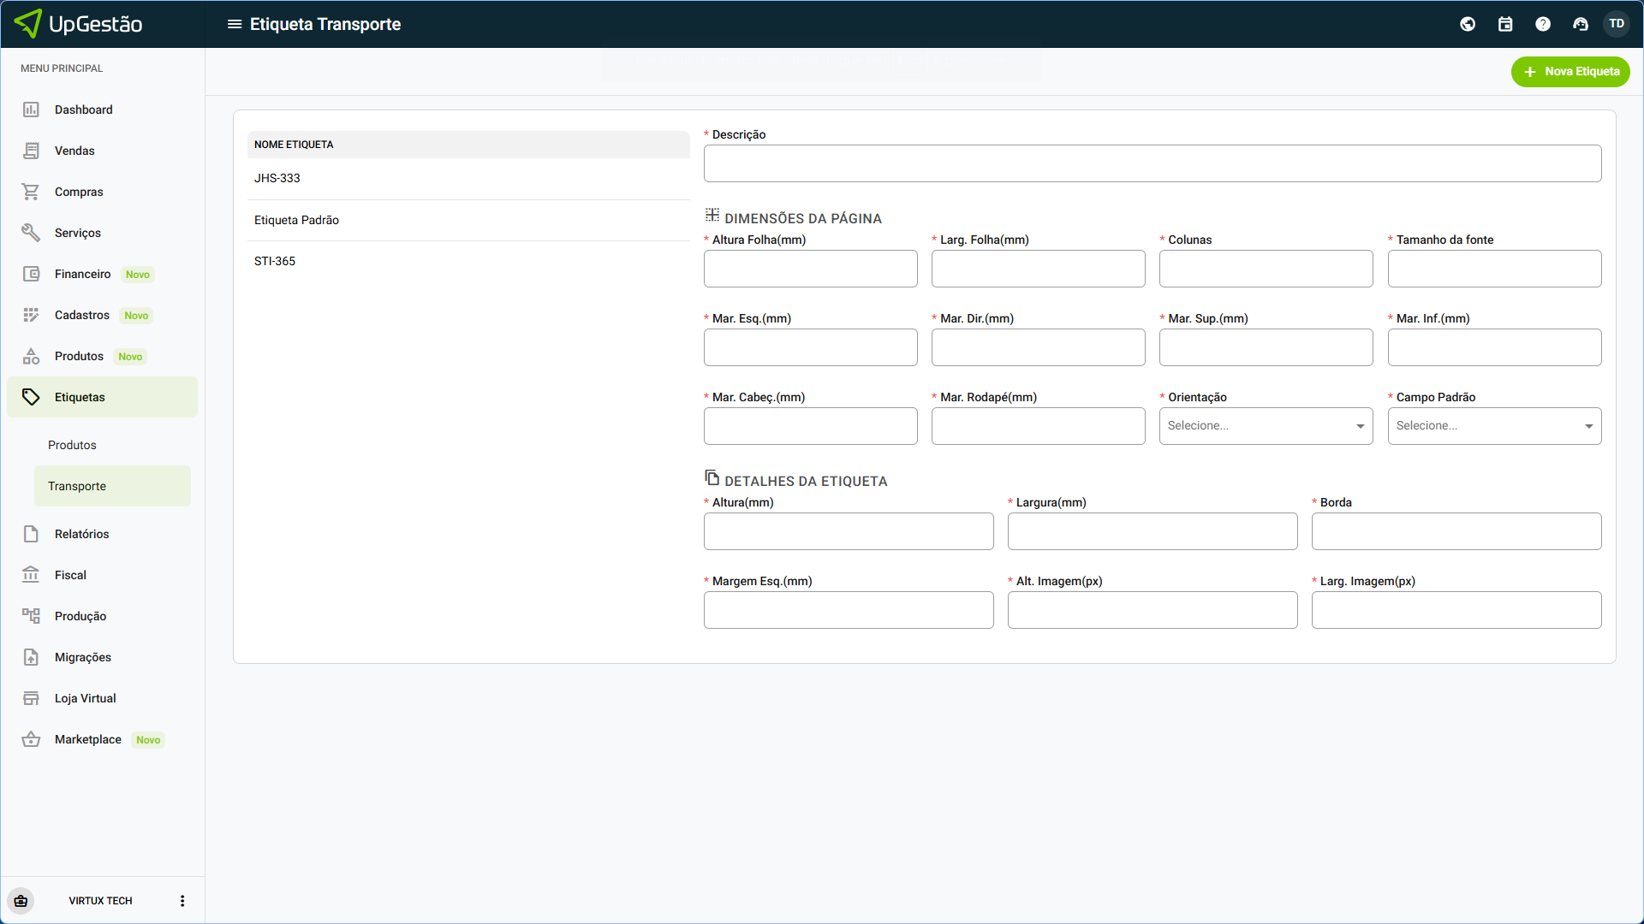Open the support headset icon
Image resolution: width=1644 pixels, height=924 pixels.
tap(1581, 24)
